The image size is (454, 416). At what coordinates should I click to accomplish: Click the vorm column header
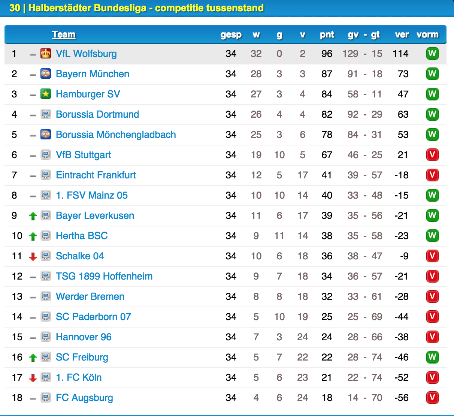point(427,34)
